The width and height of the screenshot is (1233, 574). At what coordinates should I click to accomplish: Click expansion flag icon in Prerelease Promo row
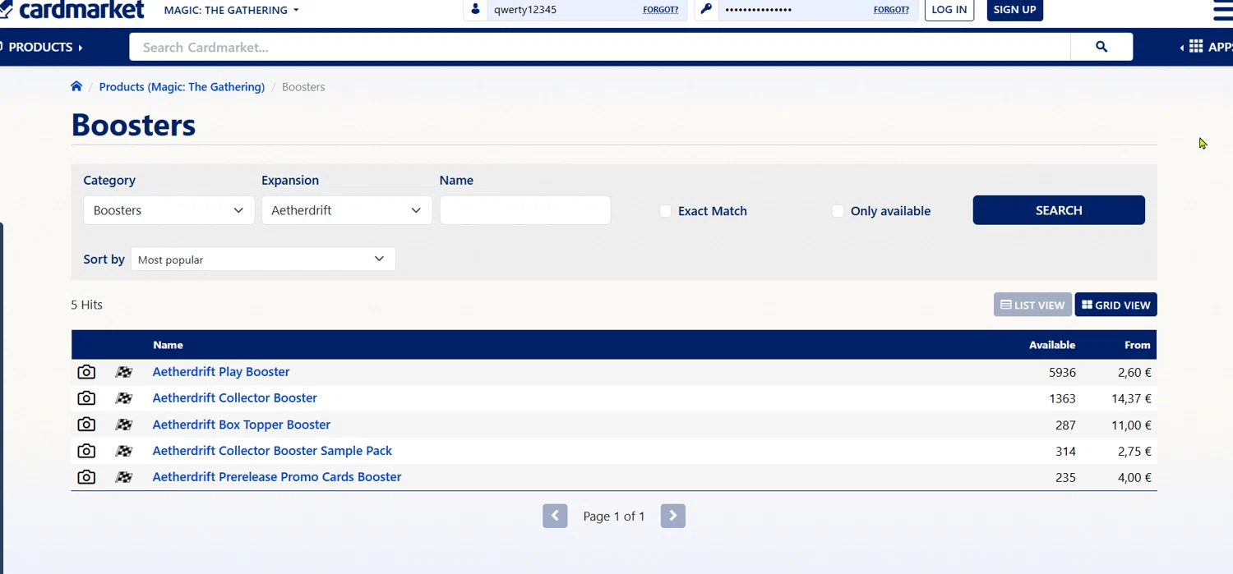[124, 477]
